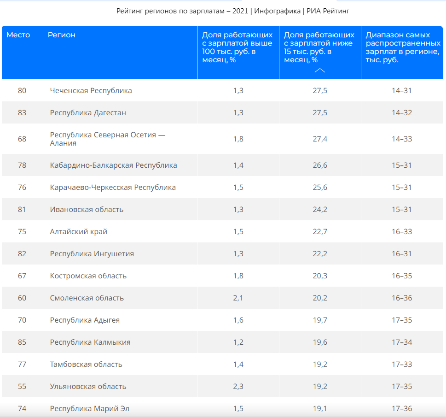Click range 14–31 in Чеченская Республика row

(x=402, y=90)
